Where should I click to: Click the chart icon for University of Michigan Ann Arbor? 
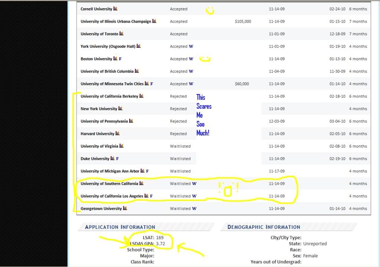pos(143,171)
